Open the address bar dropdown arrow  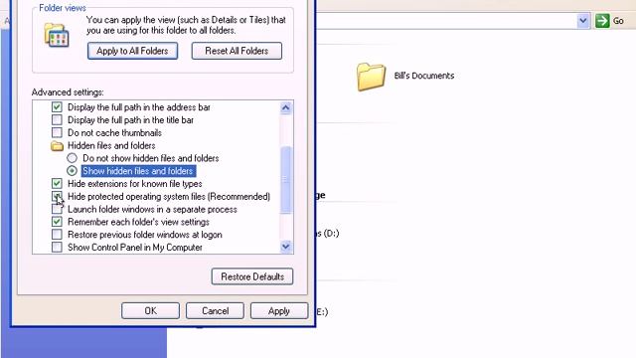tap(583, 21)
